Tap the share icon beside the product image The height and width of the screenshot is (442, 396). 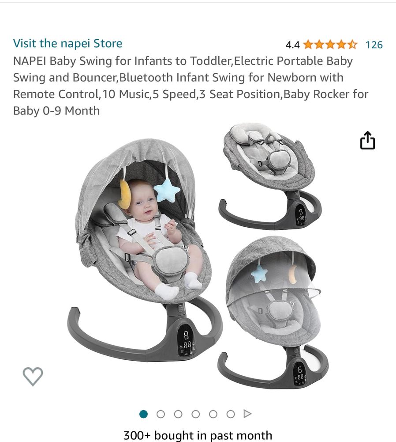(368, 140)
